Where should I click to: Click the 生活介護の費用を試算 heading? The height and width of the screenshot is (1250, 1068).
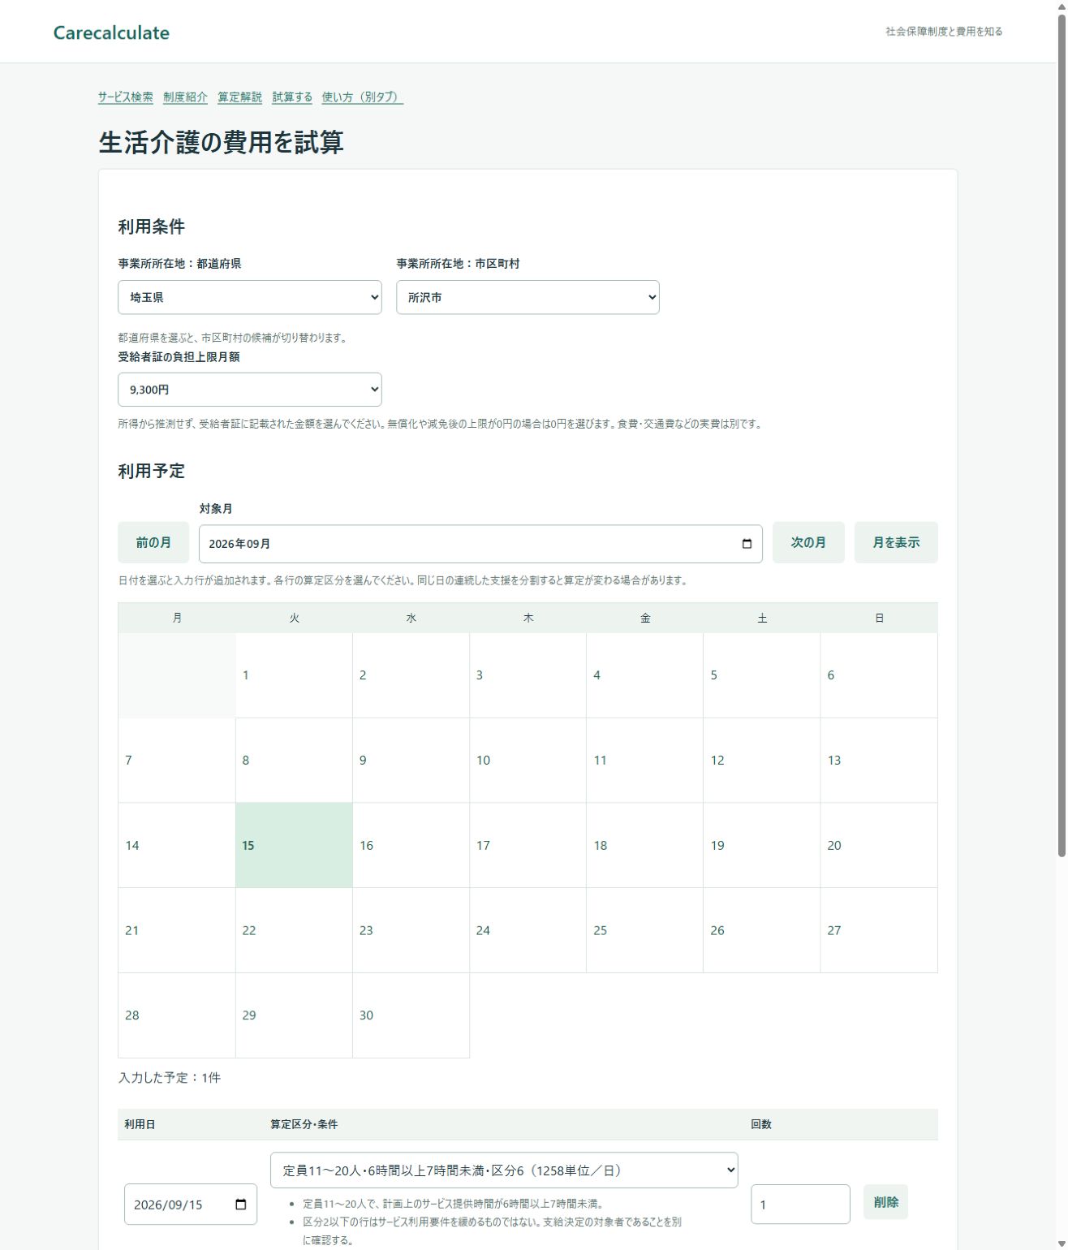tap(221, 142)
